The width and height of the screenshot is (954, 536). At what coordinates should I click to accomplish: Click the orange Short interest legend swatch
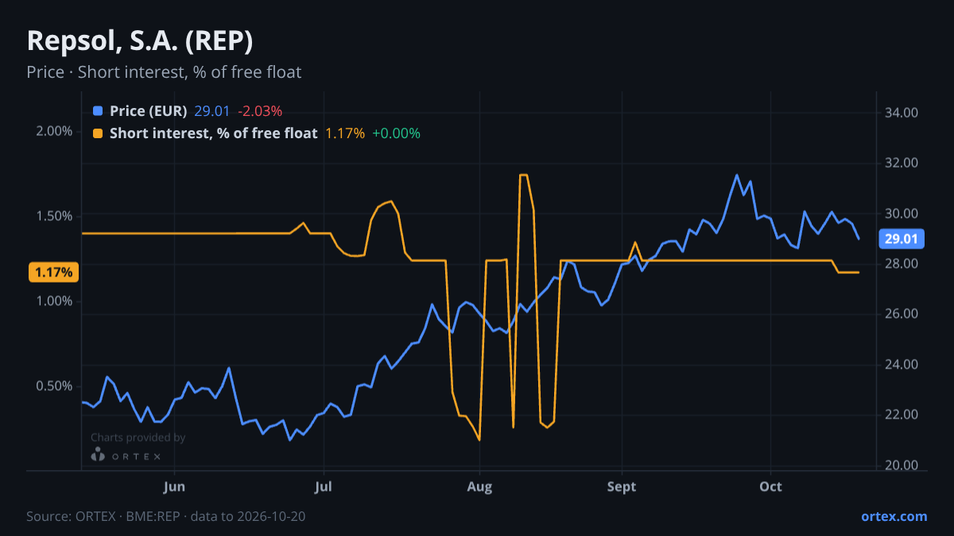click(x=98, y=133)
